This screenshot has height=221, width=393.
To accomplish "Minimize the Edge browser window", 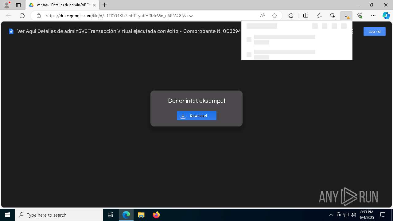I will coord(358,5).
